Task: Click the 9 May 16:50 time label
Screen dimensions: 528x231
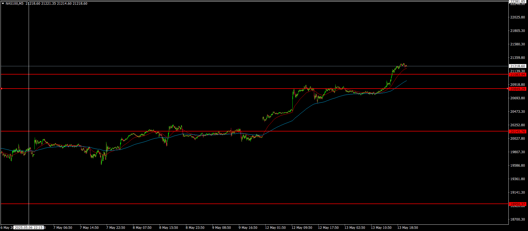Action: 248,228
